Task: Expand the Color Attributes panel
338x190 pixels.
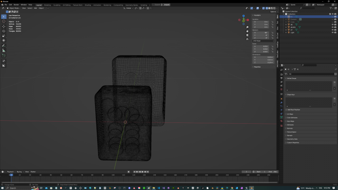Action: coord(292,118)
